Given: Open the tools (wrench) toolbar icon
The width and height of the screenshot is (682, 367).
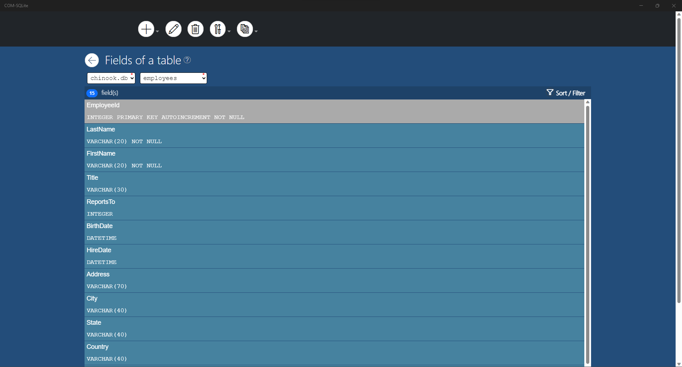Looking at the screenshot, I should 218,29.
